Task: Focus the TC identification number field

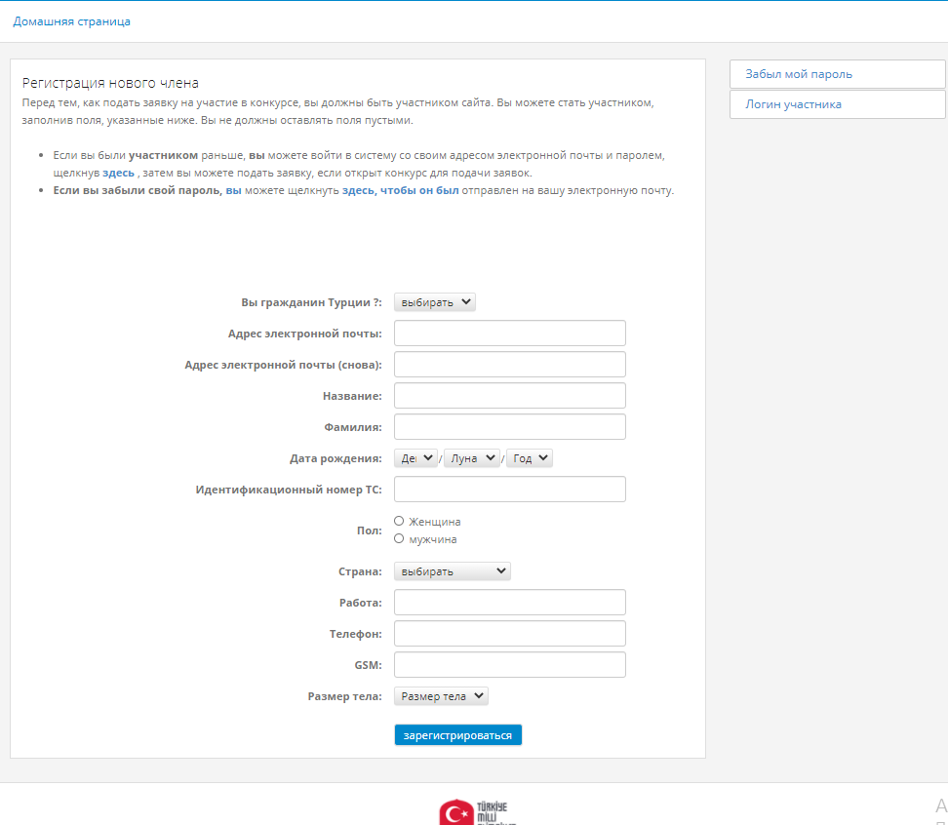Action: (x=509, y=490)
